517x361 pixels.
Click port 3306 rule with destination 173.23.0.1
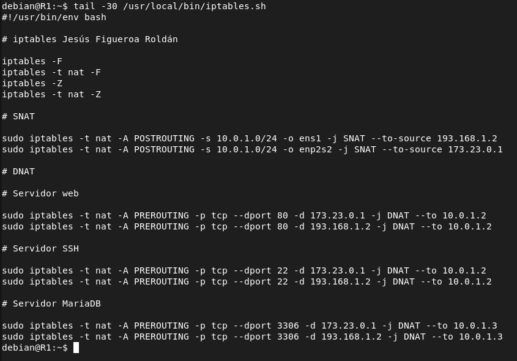point(250,326)
